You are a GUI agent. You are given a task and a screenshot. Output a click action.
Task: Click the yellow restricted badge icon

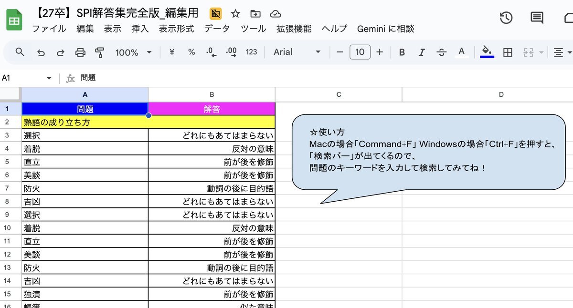216,14
